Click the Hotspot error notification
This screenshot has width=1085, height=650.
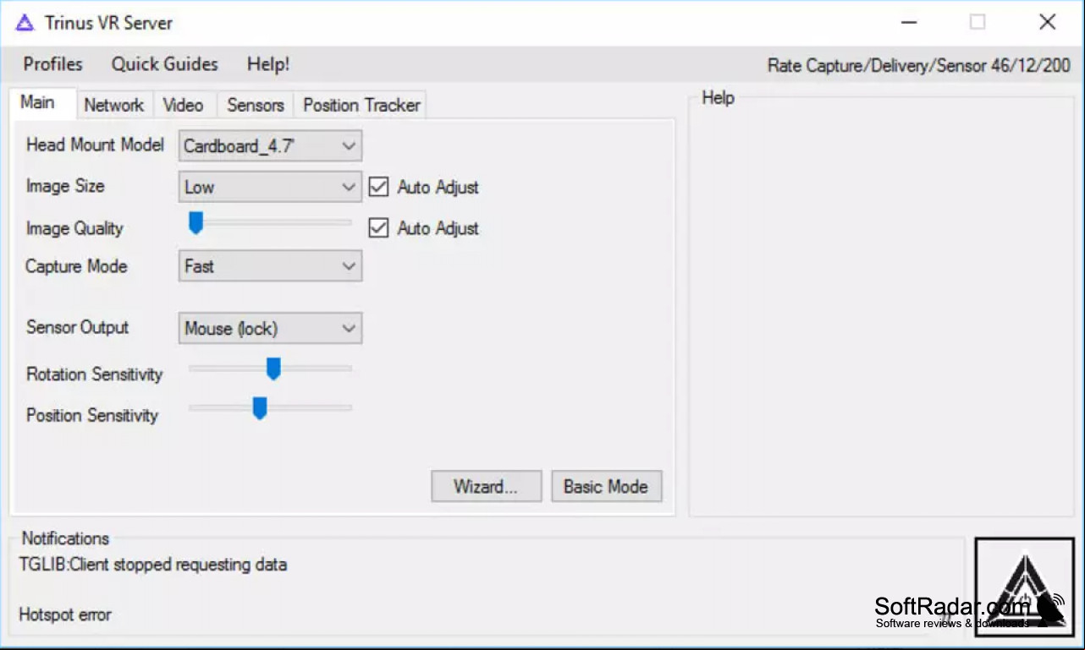click(65, 614)
